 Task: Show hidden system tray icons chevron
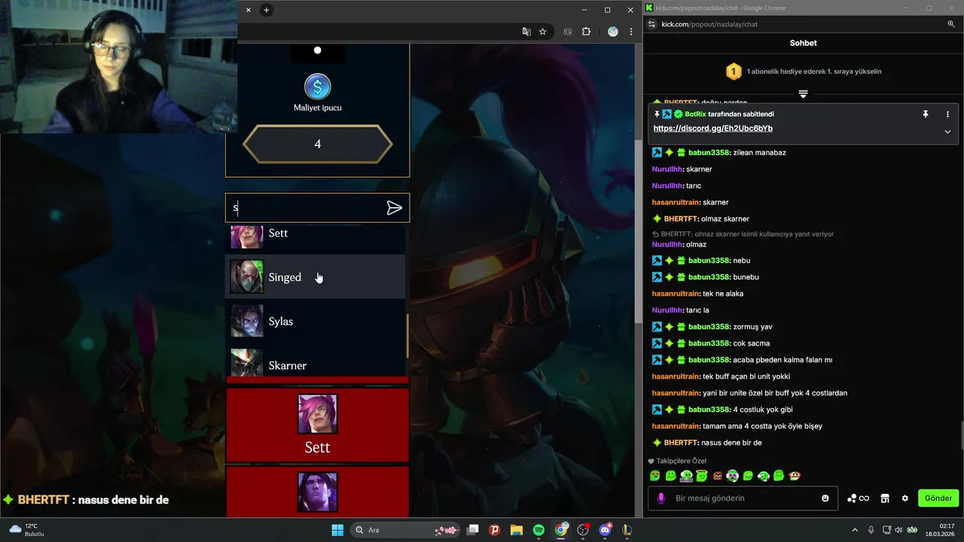855,530
